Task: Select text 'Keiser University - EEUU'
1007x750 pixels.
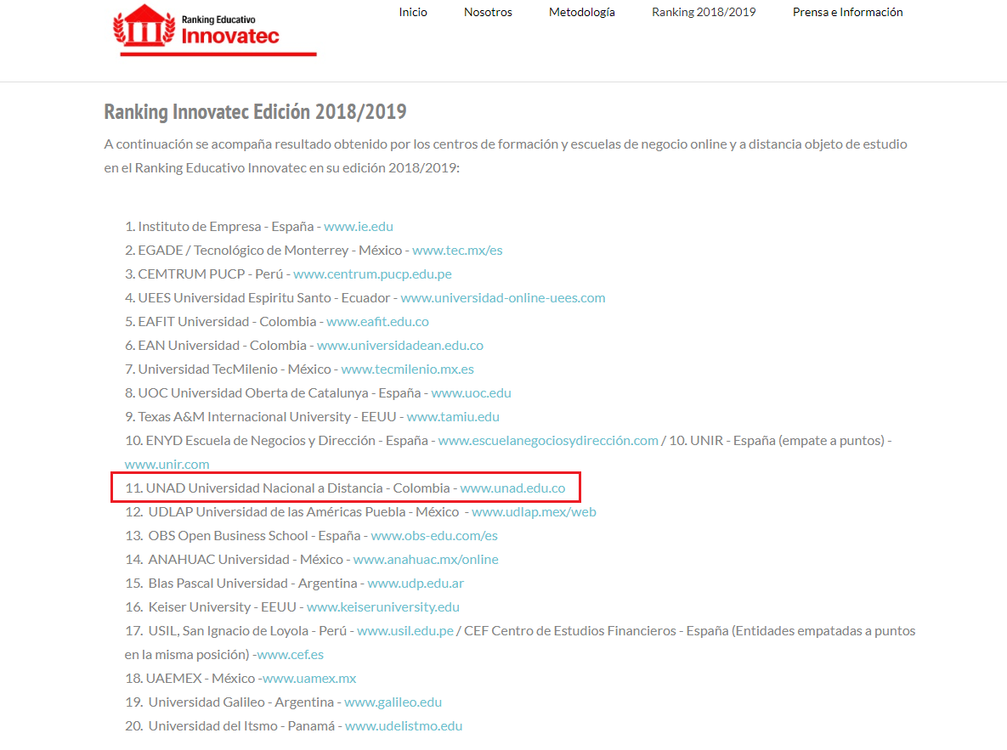Action: pos(222,606)
